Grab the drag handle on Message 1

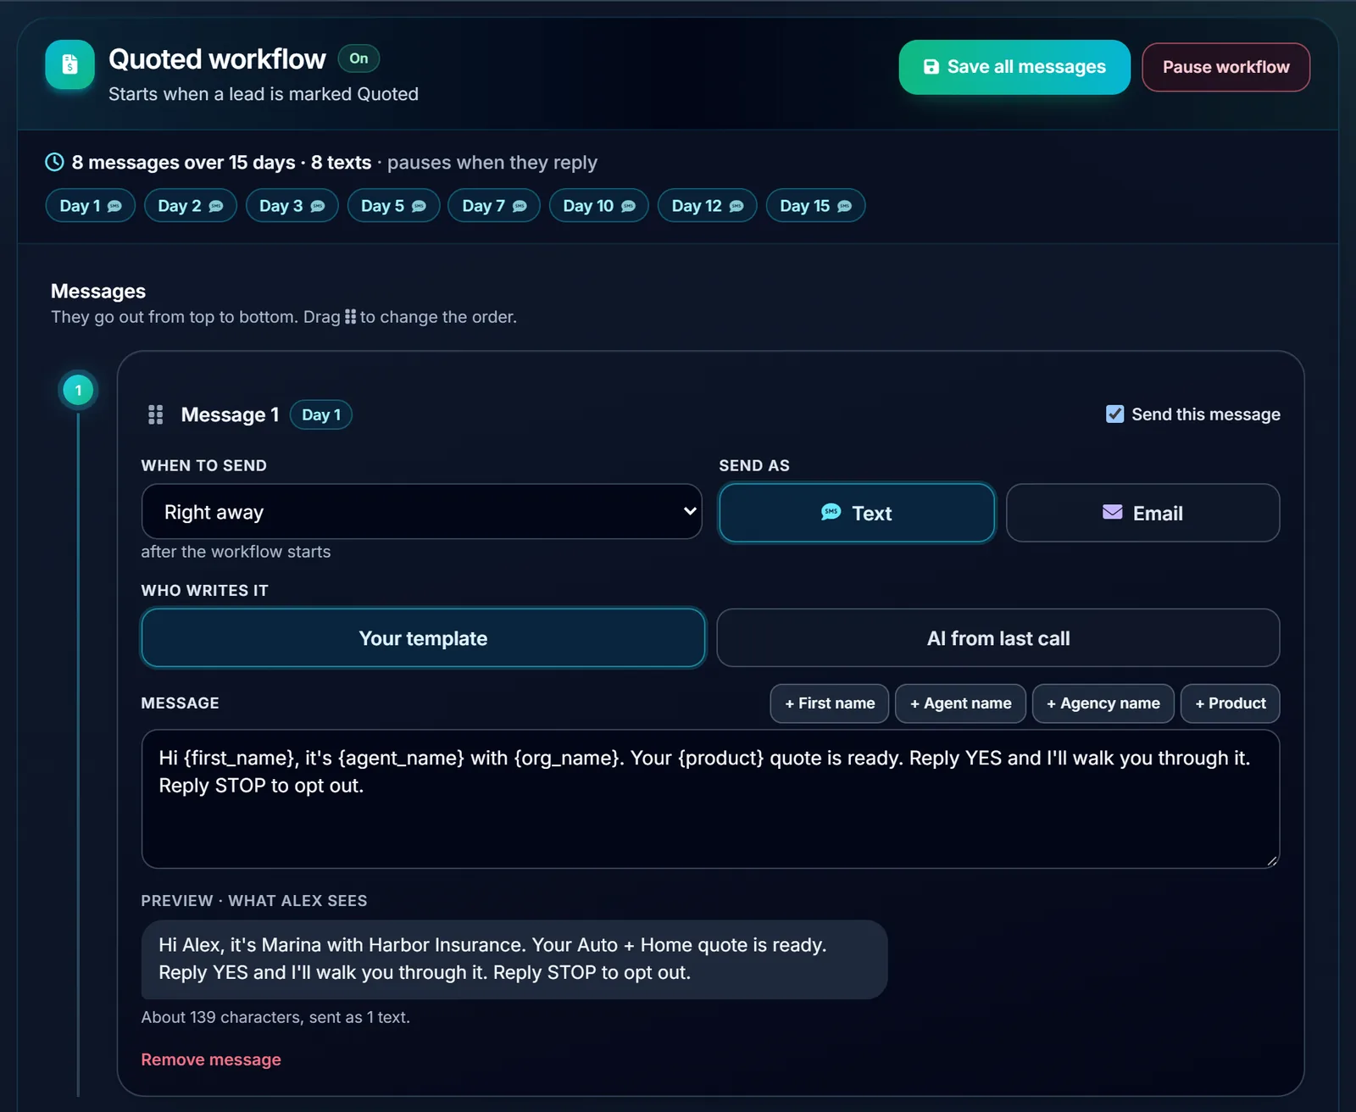[x=156, y=414]
